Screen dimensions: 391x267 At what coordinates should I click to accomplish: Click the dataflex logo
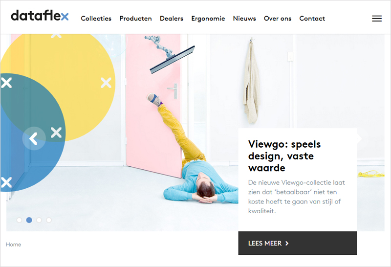(x=40, y=16)
